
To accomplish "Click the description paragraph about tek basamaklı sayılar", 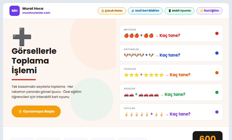I will click(x=46, y=92).
